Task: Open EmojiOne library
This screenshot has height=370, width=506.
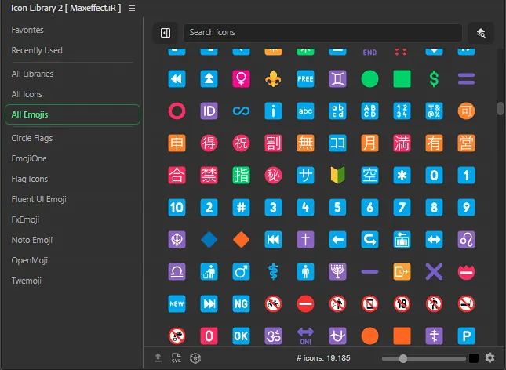Action: pyautogui.click(x=29, y=158)
